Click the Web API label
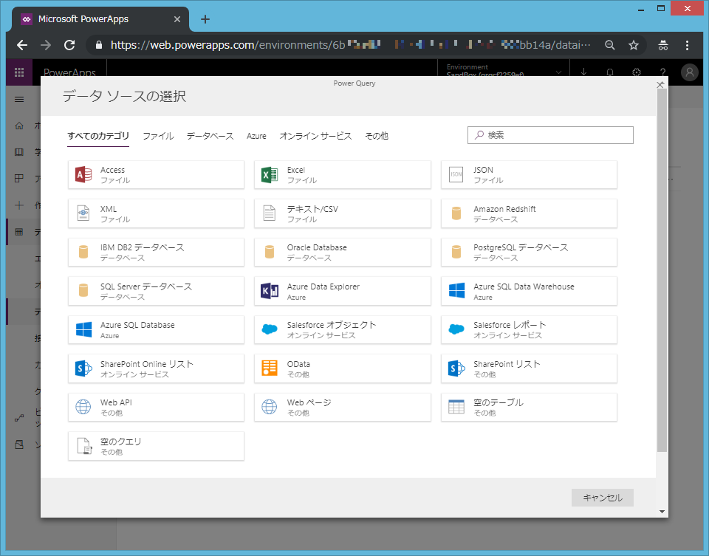This screenshot has height=556, width=709. pyautogui.click(x=116, y=402)
